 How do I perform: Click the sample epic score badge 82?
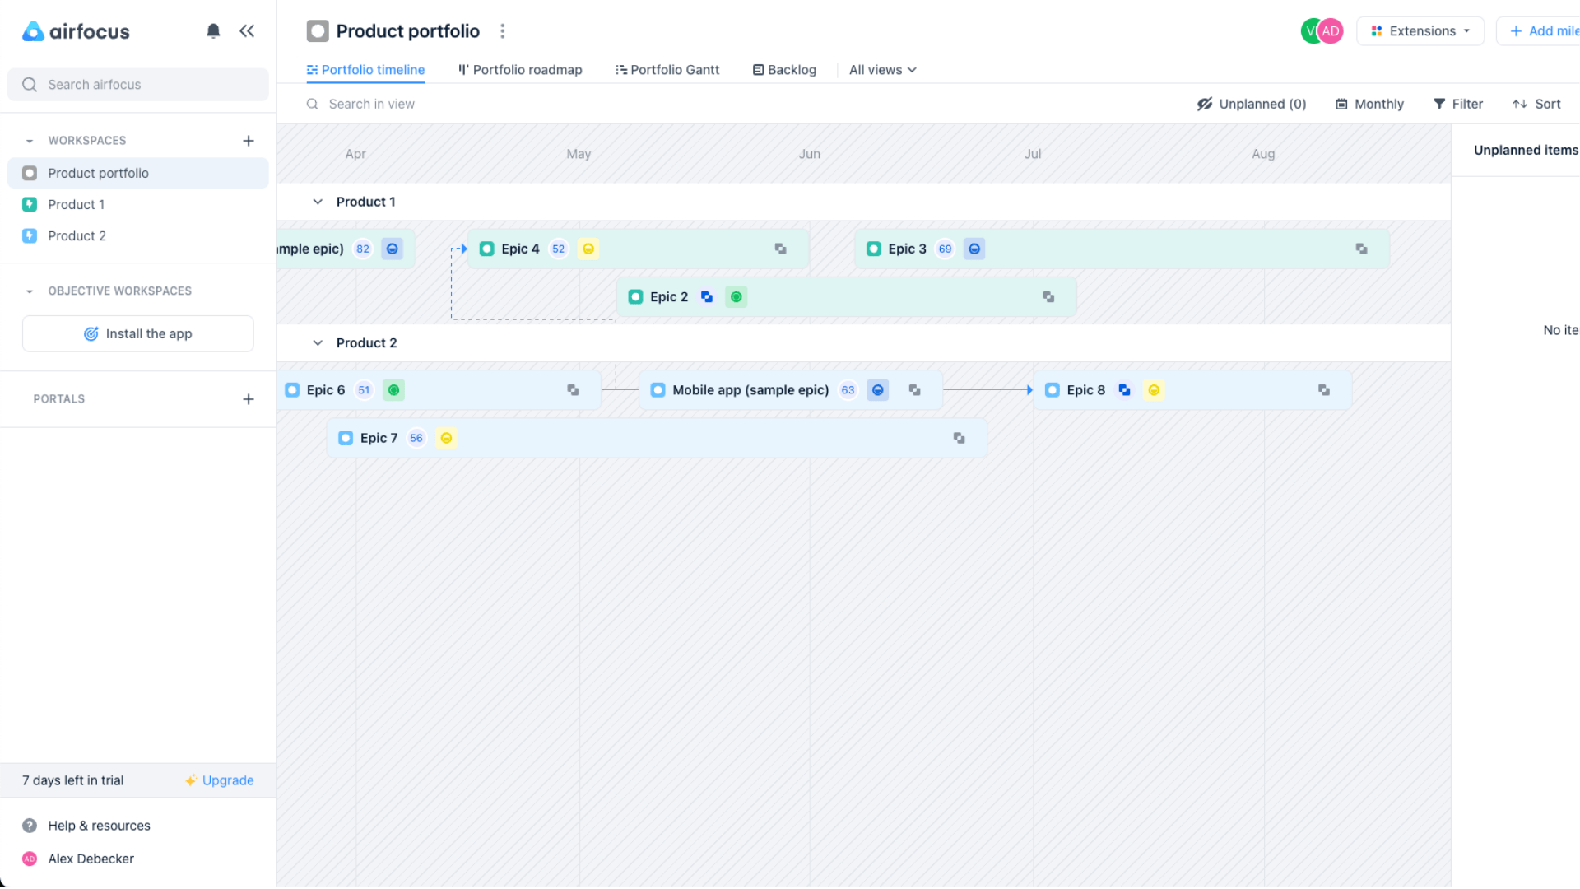pyautogui.click(x=363, y=249)
